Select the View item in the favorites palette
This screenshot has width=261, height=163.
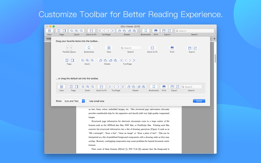point(109,48)
